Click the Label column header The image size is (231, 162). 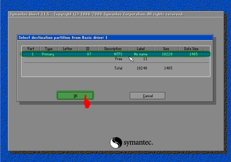[x=141, y=49]
